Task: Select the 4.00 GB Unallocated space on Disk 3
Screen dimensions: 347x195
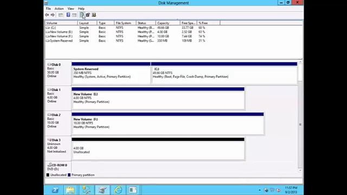Action: tap(158, 149)
